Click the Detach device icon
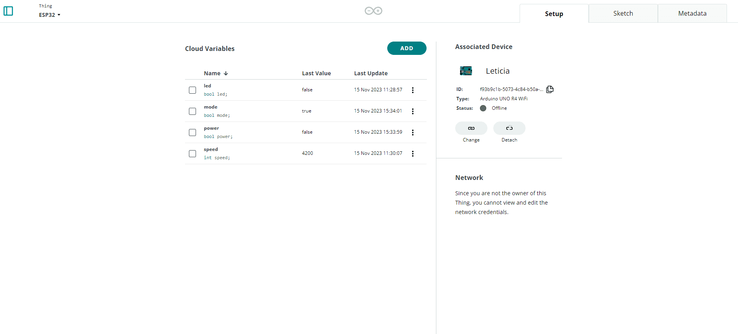This screenshot has height=334, width=738. tap(509, 128)
